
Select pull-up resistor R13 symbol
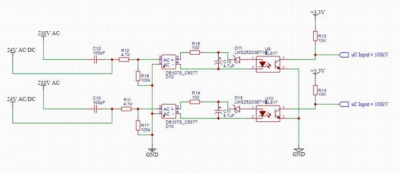[315, 91]
